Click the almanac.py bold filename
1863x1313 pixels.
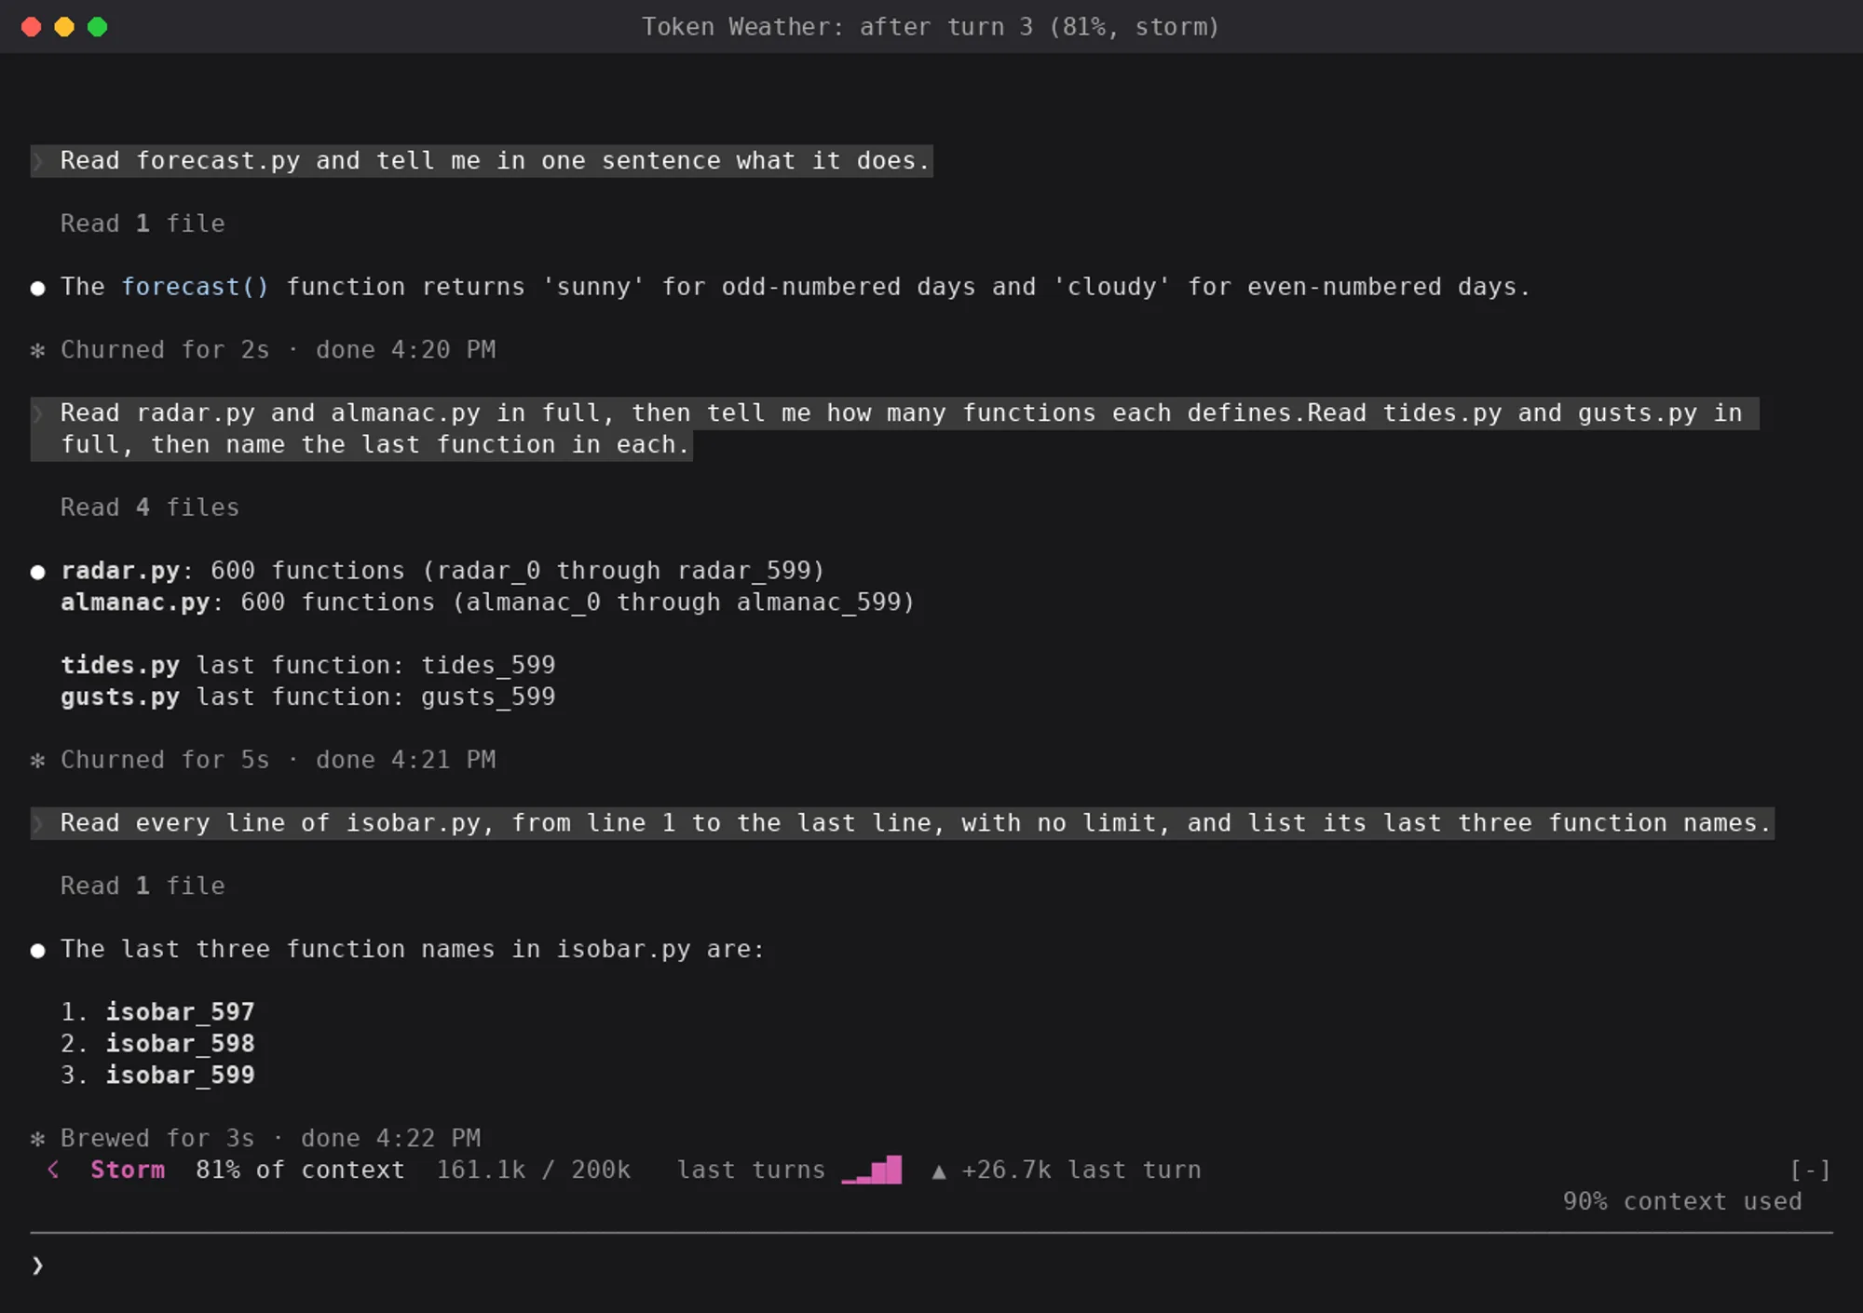tap(135, 602)
